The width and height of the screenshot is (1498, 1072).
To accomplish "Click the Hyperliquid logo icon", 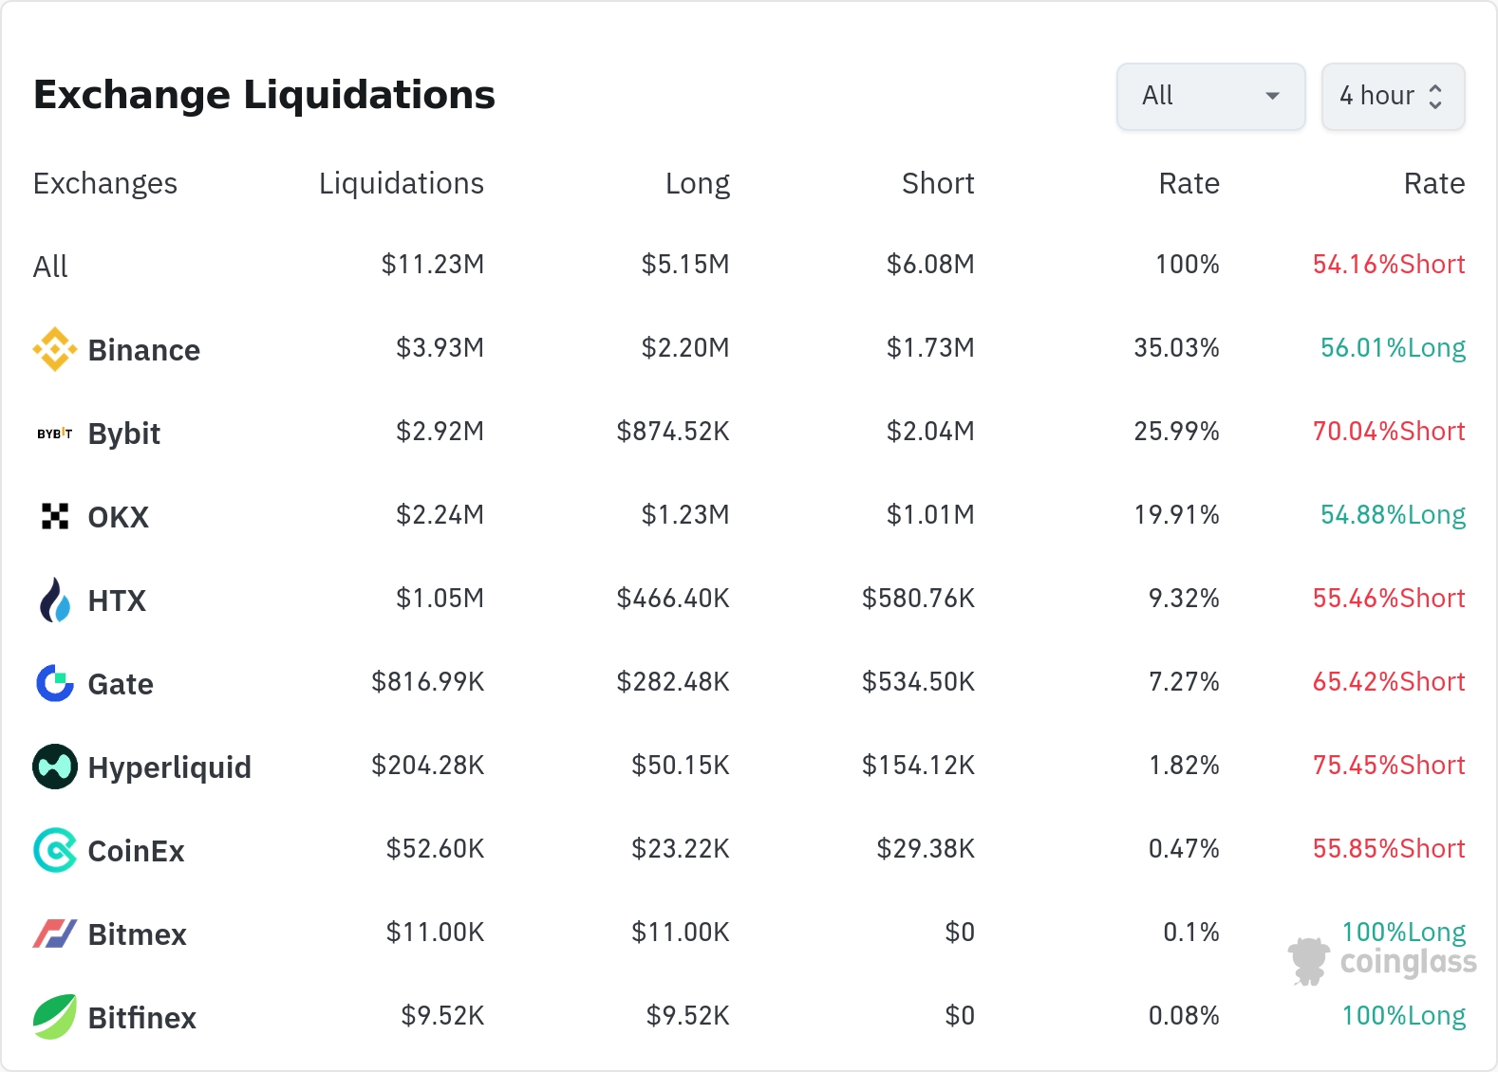I will (x=55, y=767).
